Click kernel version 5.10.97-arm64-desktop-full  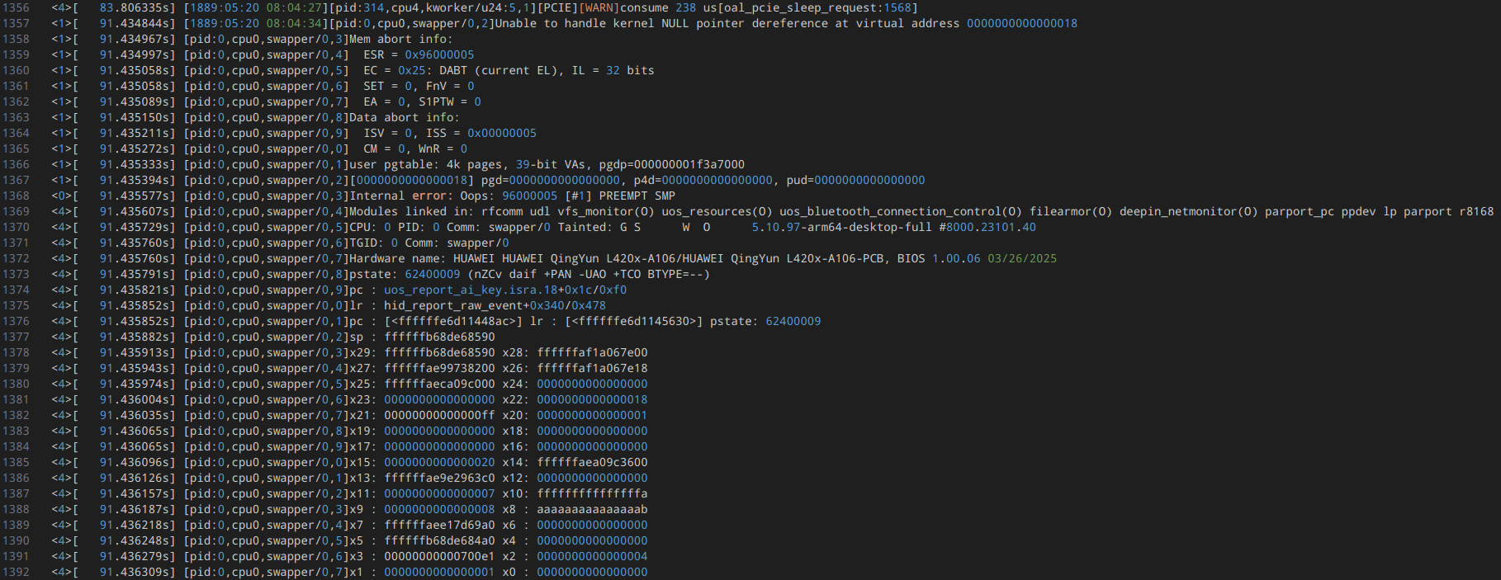(841, 227)
